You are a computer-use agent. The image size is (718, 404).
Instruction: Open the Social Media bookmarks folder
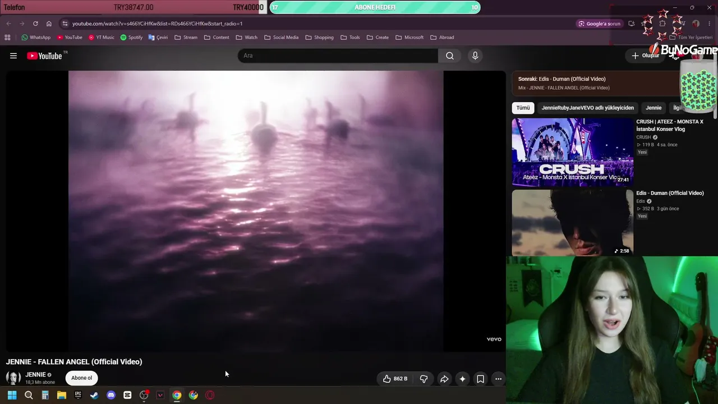(282, 38)
